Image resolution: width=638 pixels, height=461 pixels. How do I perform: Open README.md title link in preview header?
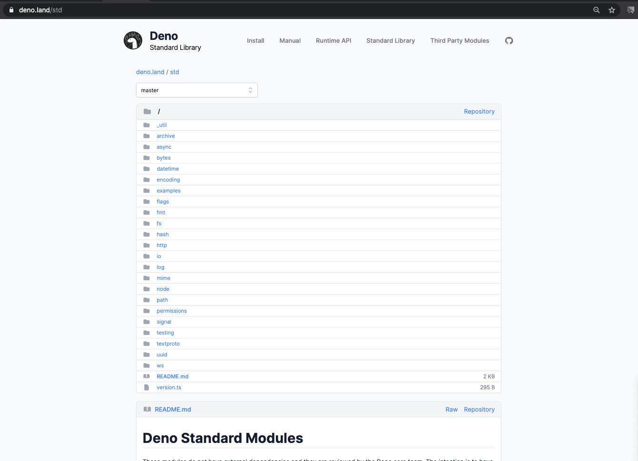[173, 410]
